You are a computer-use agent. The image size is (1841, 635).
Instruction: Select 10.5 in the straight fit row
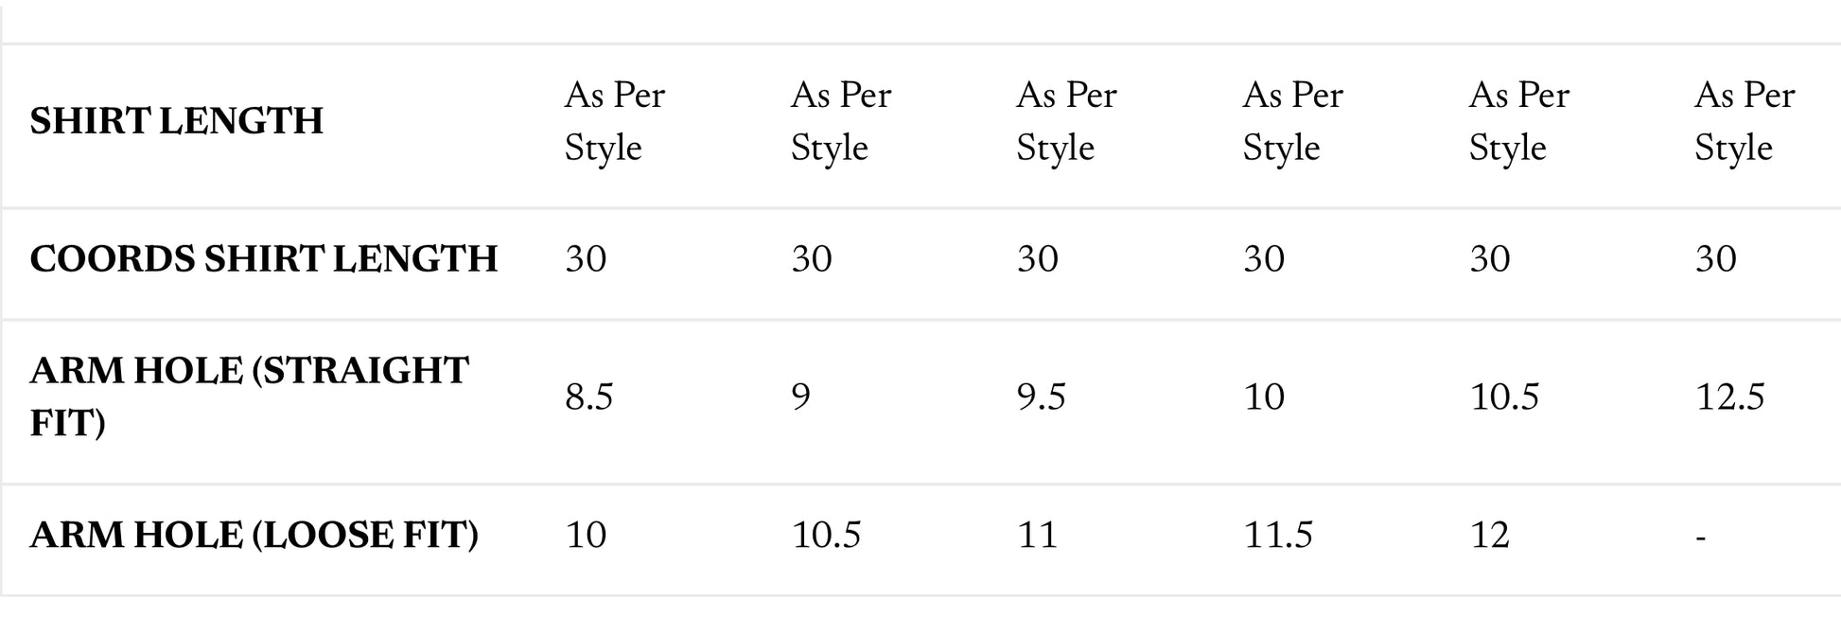point(1504,397)
